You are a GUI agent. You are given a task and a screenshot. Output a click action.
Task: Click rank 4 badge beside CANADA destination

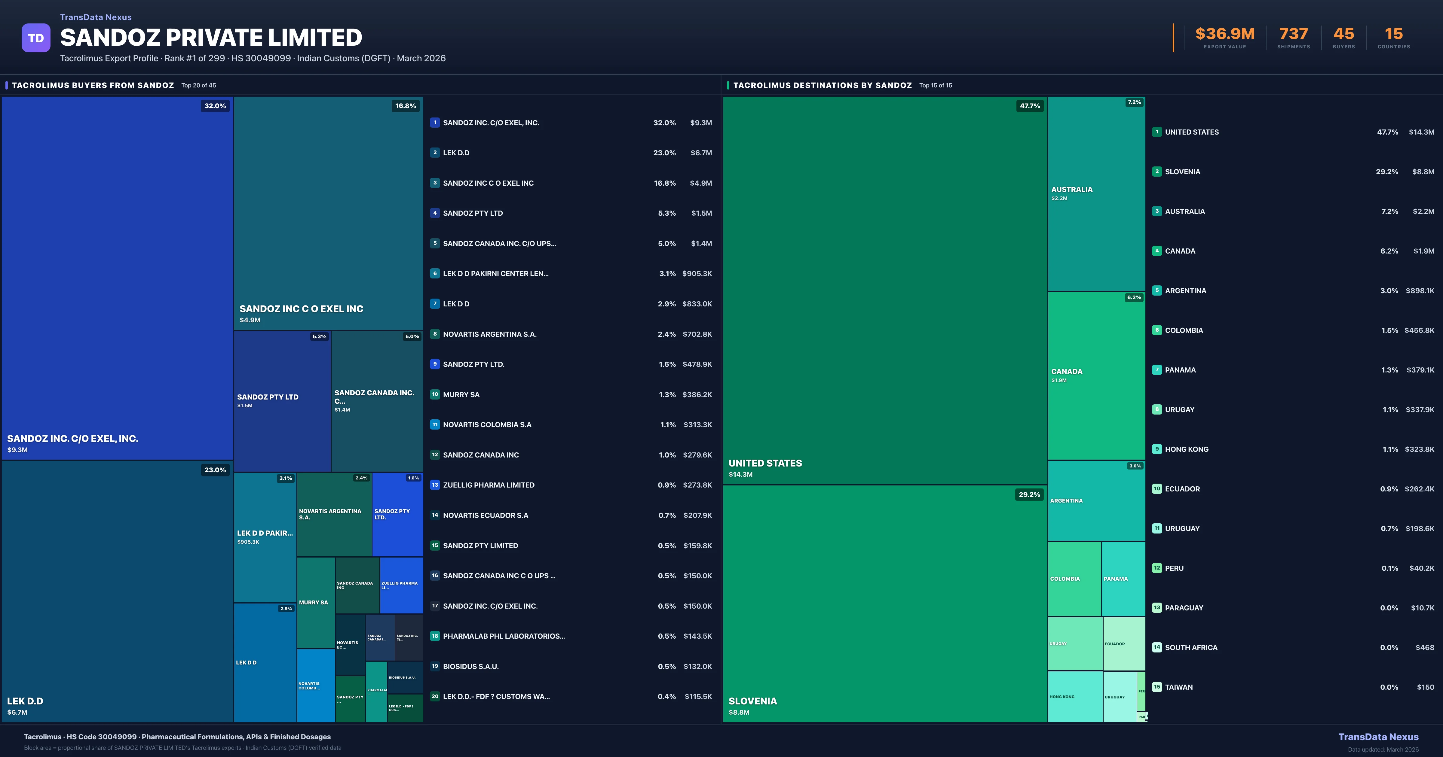pos(1157,251)
